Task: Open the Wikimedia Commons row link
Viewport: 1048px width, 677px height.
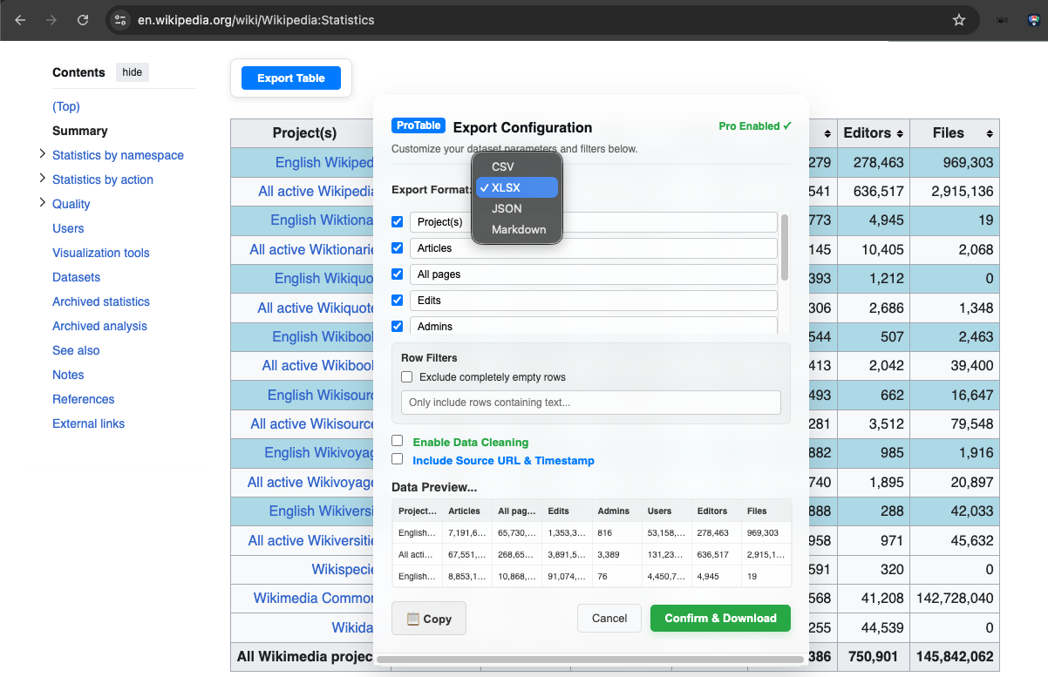Action: click(x=314, y=599)
